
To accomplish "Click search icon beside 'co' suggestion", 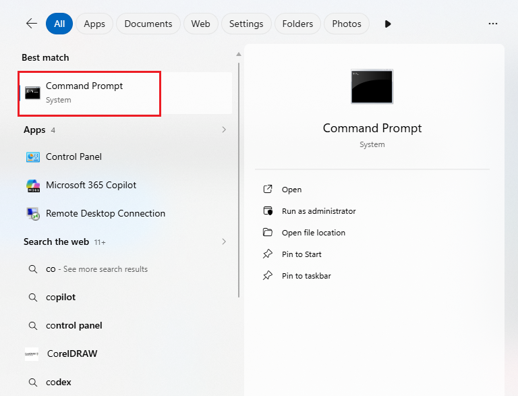I will pyautogui.click(x=32, y=269).
